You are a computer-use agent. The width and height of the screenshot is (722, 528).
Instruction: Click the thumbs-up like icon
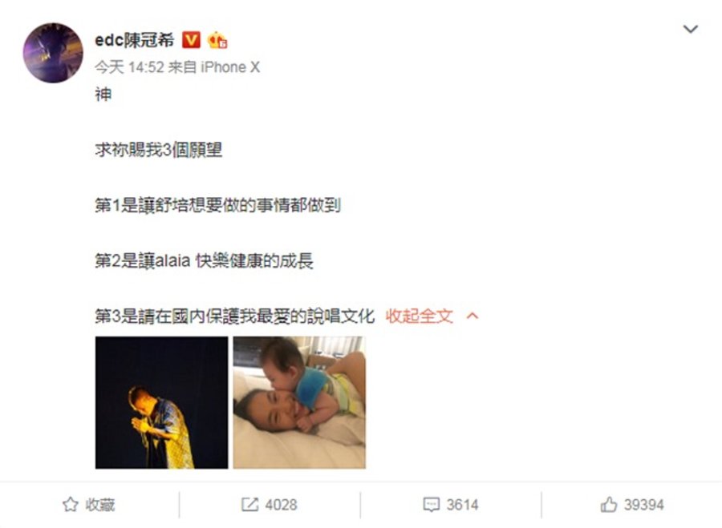click(609, 505)
